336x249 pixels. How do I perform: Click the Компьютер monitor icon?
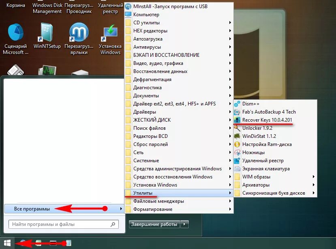coord(128,15)
